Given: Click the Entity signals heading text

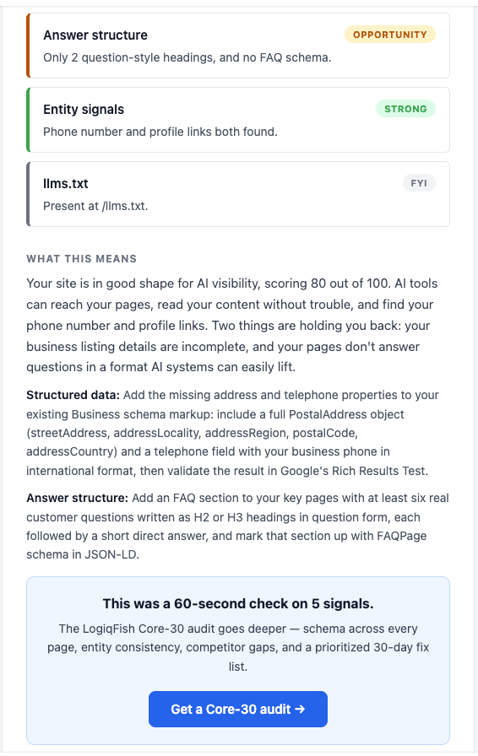Looking at the screenshot, I should (x=84, y=110).
